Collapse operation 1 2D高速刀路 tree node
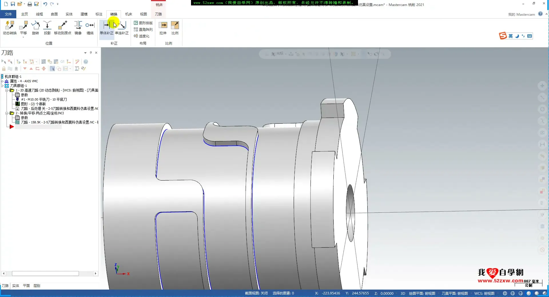The height and width of the screenshot is (297, 549). pyautogui.click(x=7, y=90)
